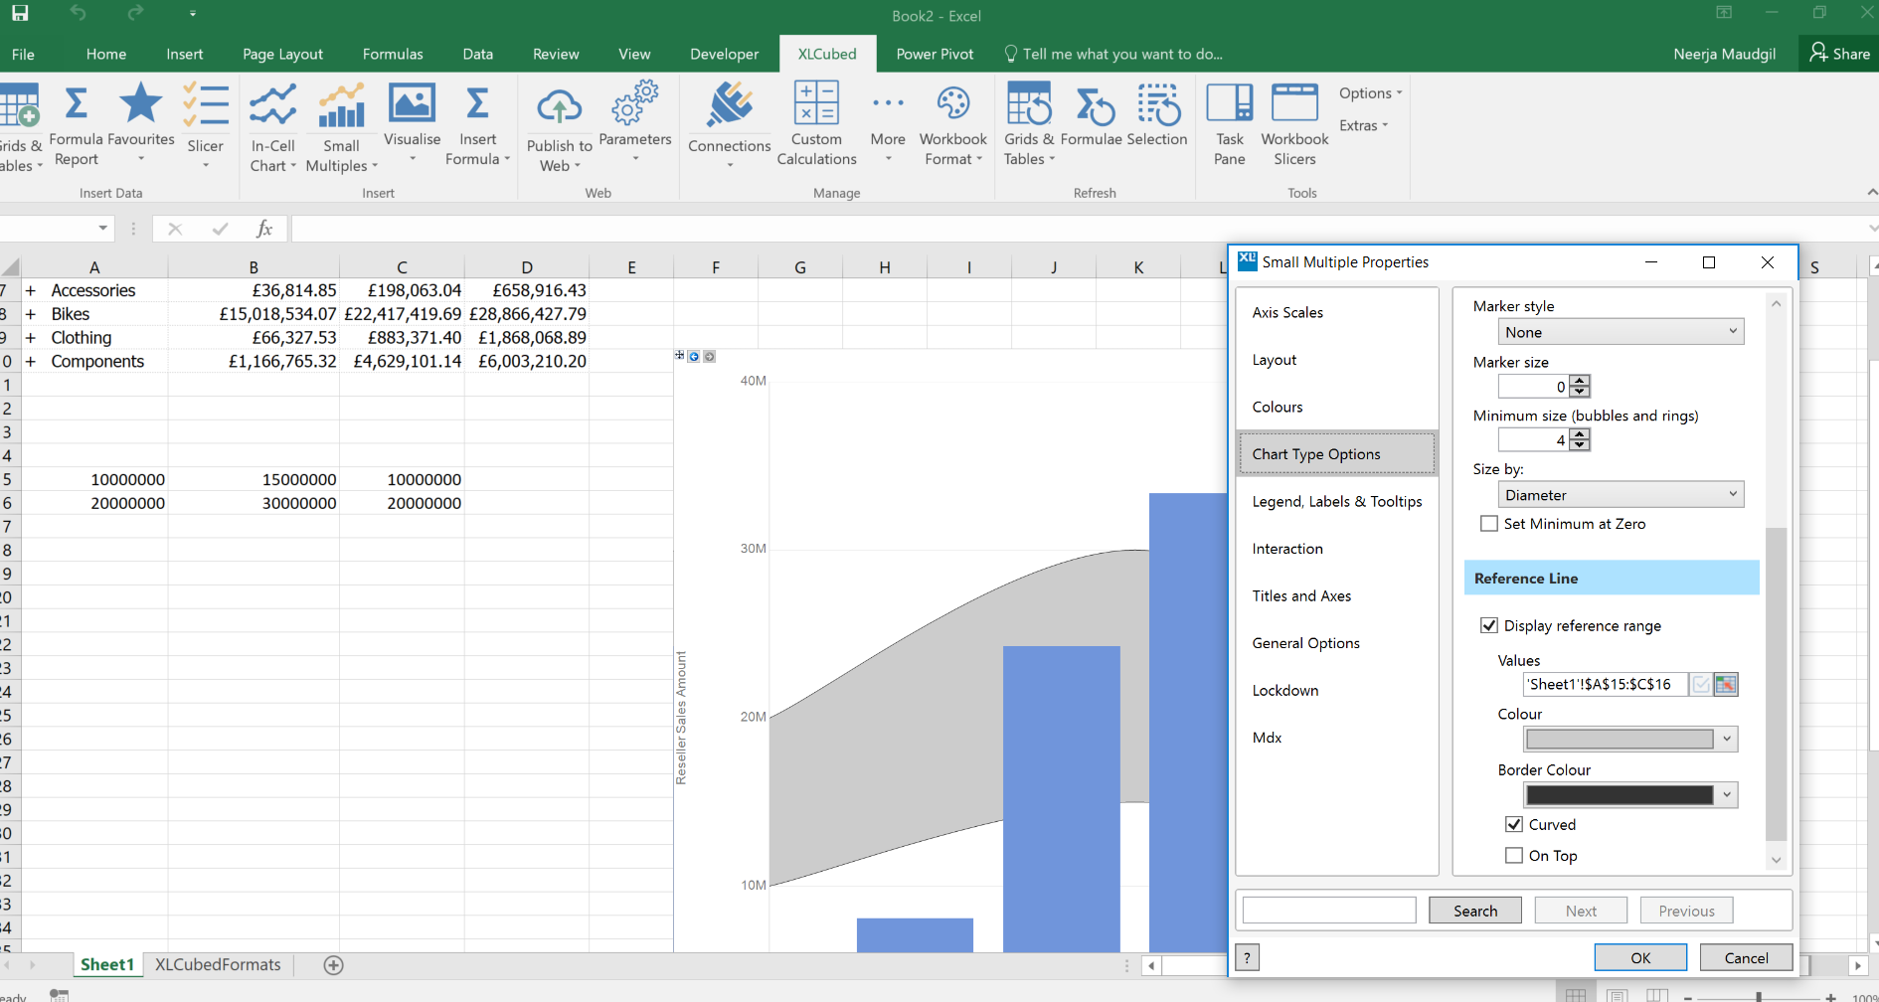Screen dimensions: 1879x1002
Task: Switch to XLCubedFormats sheet tab
Action: [x=218, y=964]
